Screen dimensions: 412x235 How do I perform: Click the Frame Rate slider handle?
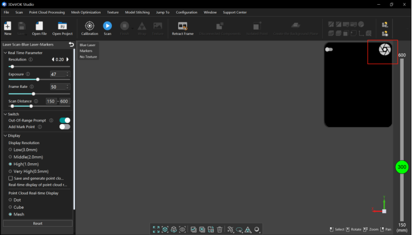click(x=33, y=94)
